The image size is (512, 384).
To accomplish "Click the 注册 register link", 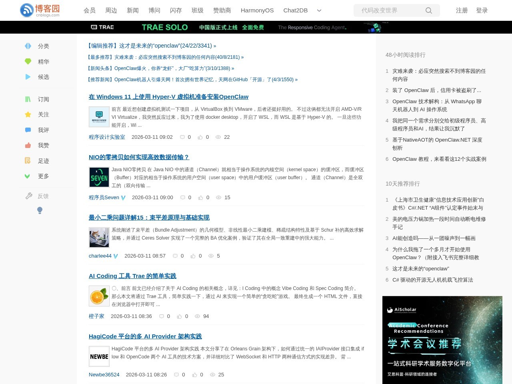I will coord(462,10).
